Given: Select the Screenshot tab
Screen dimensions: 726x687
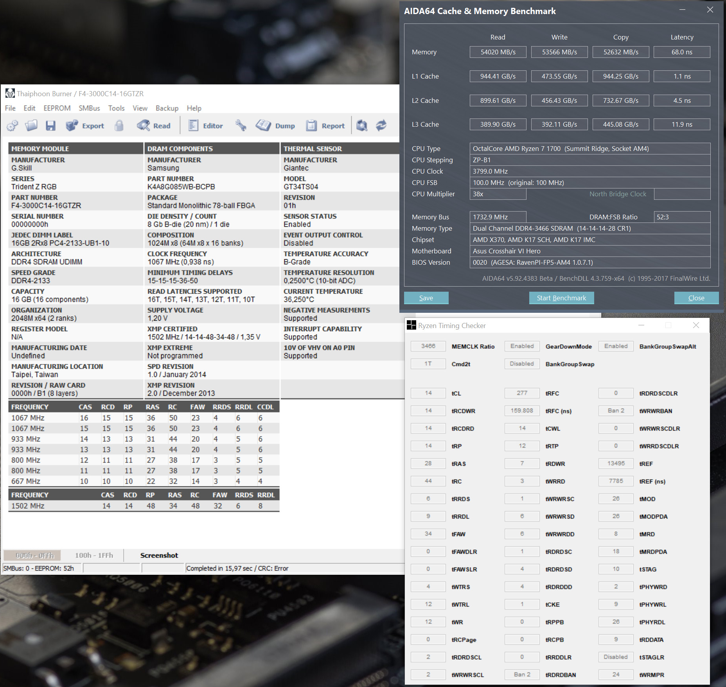Looking at the screenshot, I should pyautogui.click(x=159, y=555).
